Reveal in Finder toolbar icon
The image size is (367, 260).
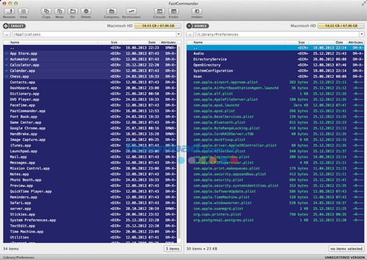[174, 11]
